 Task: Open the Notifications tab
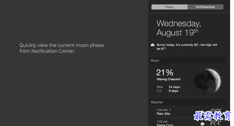(205, 7)
